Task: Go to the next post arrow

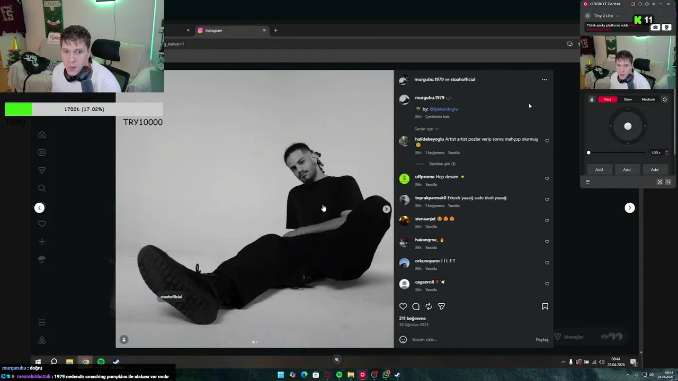Action: coord(629,208)
